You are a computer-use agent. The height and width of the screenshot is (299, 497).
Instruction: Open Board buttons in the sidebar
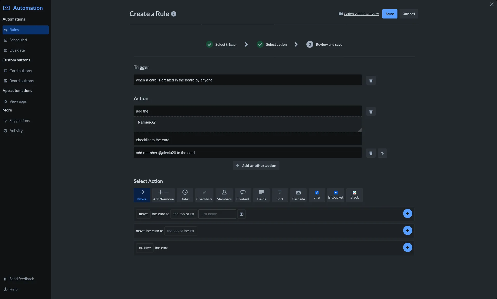(21, 81)
